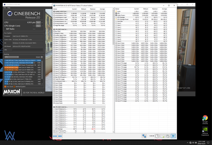Screen dimensions: 212x145
Task: Click the orange Your Score legend swatch
Action: pyautogui.click(x=5, y=86)
